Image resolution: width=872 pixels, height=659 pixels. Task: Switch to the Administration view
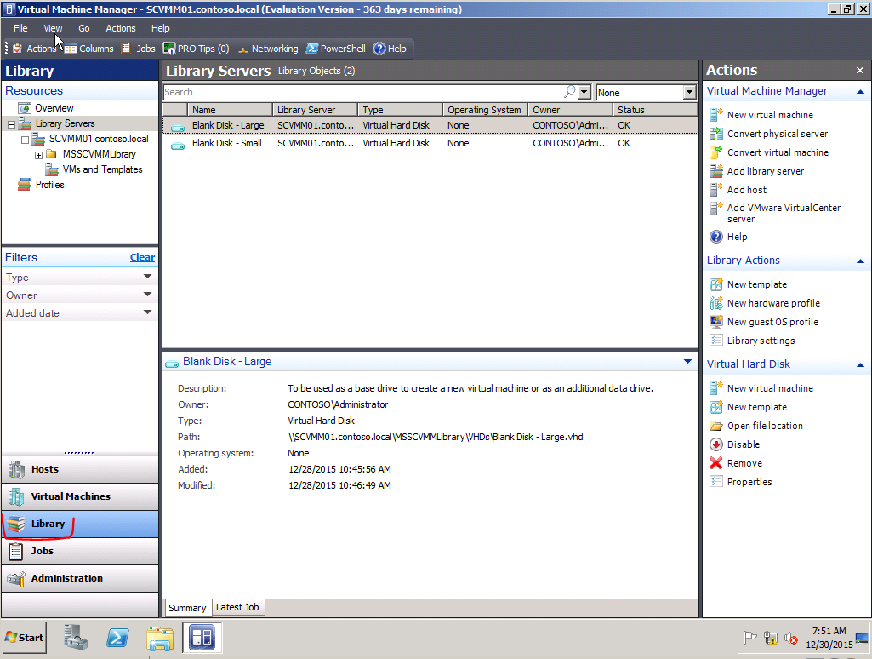[80, 578]
